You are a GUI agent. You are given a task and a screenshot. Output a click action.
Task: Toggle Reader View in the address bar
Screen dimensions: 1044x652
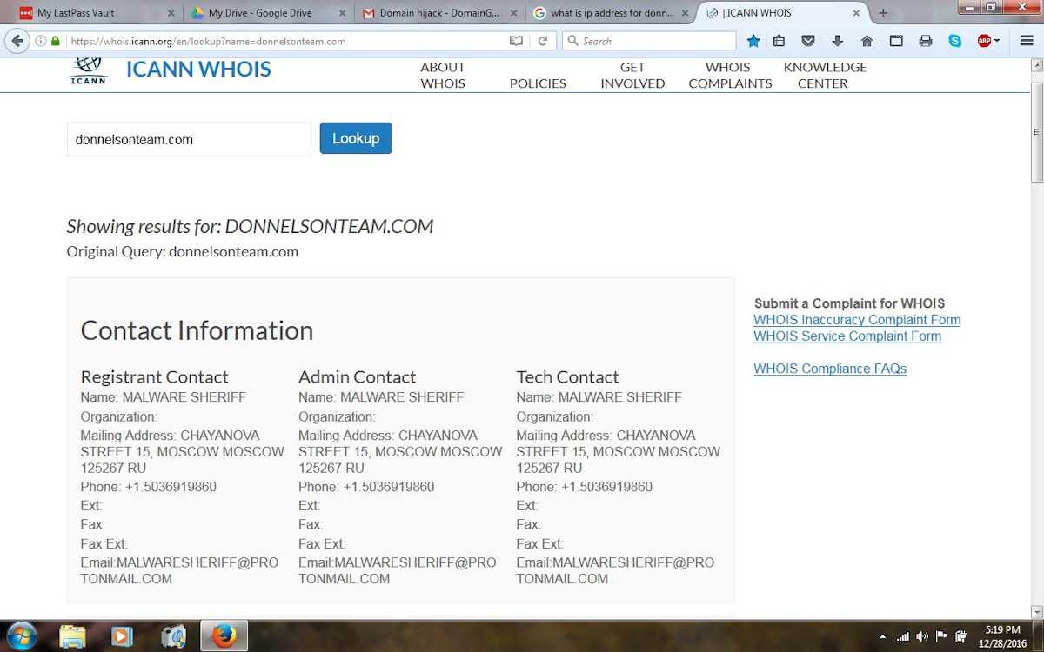point(516,41)
